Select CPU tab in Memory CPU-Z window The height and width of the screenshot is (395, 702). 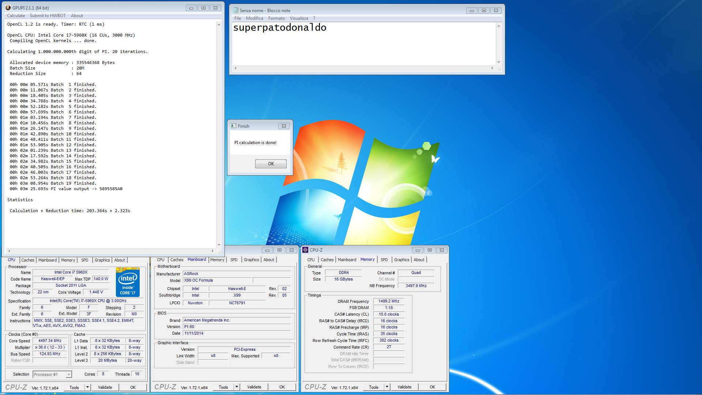pyautogui.click(x=311, y=260)
